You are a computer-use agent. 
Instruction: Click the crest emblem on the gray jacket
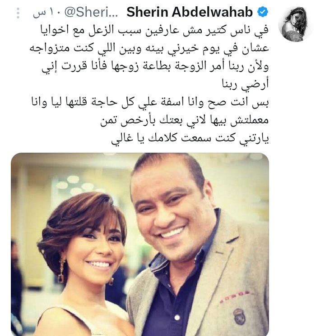tap(238, 316)
